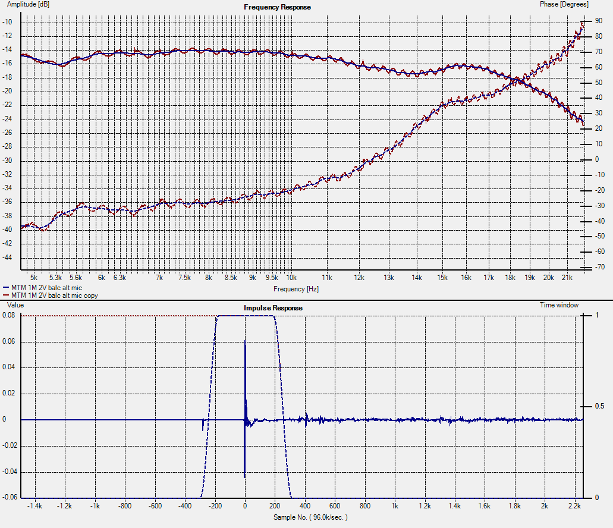Click the 'Frequency [Hz]' axis label

(296, 289)
